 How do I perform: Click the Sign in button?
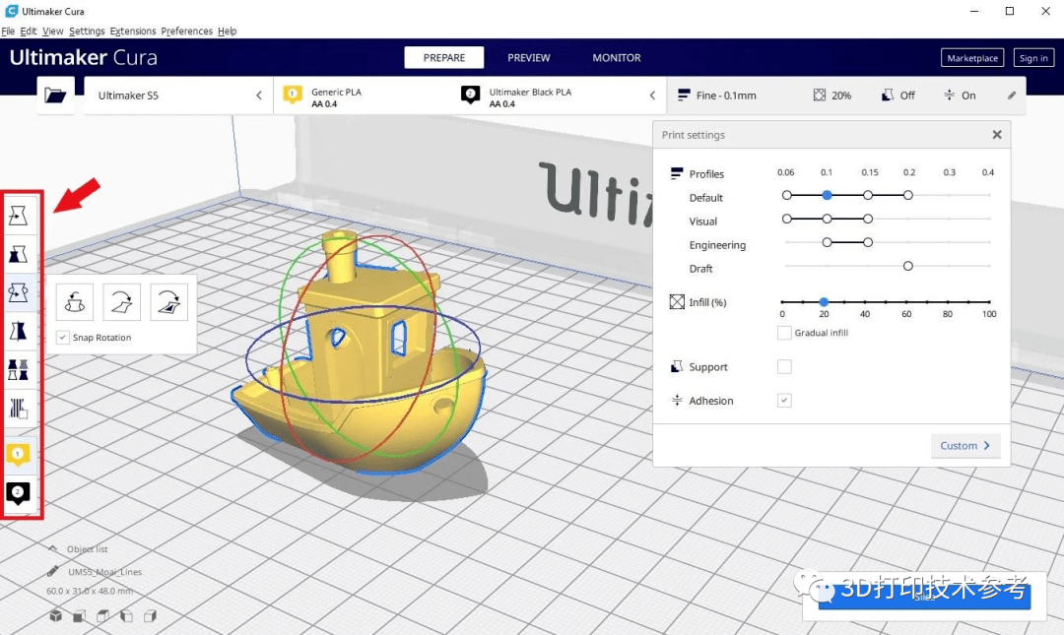click(1033, 58)
